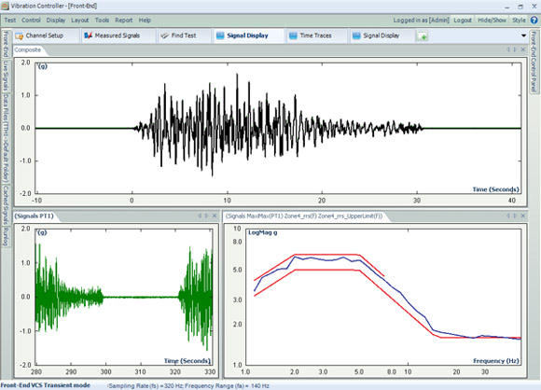
Task: Click the Logout button
Action: (x=463, y=20)
